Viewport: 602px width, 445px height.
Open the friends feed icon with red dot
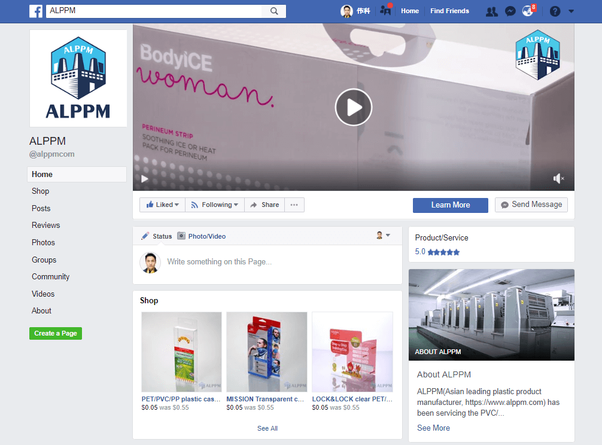point(385,10)
